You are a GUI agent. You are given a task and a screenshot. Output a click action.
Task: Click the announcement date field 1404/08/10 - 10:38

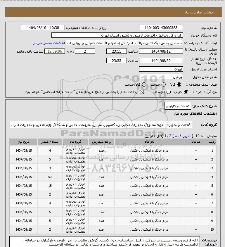tap(43, 27)
